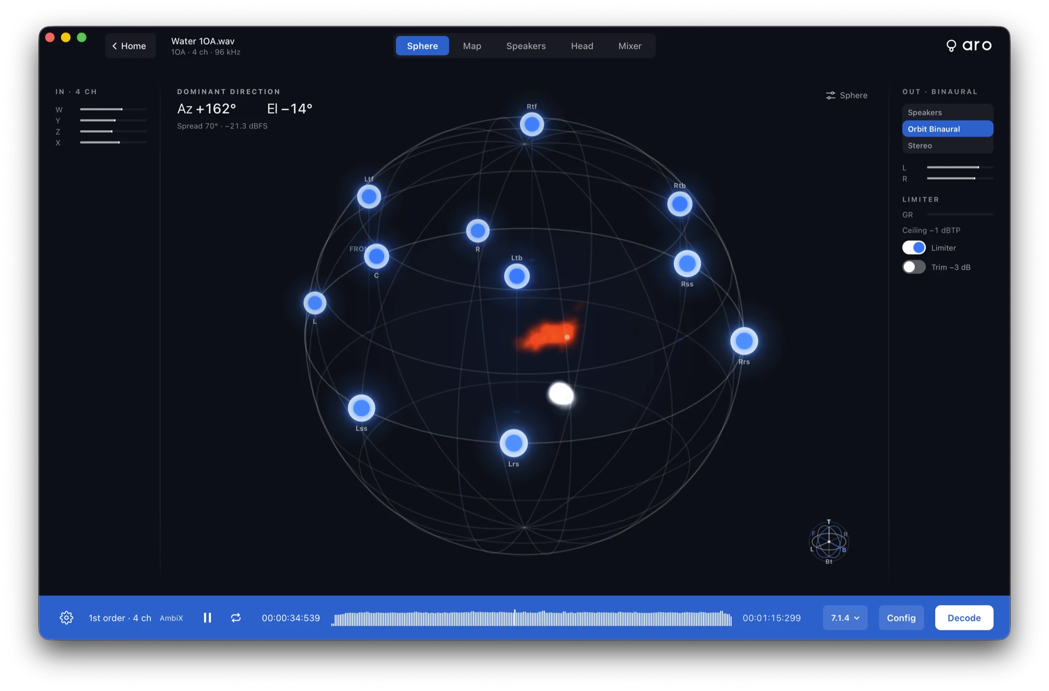Click the total duration 00:01:15:299
The height and width of the screenshot is (691, 1049).
point(772,618)
